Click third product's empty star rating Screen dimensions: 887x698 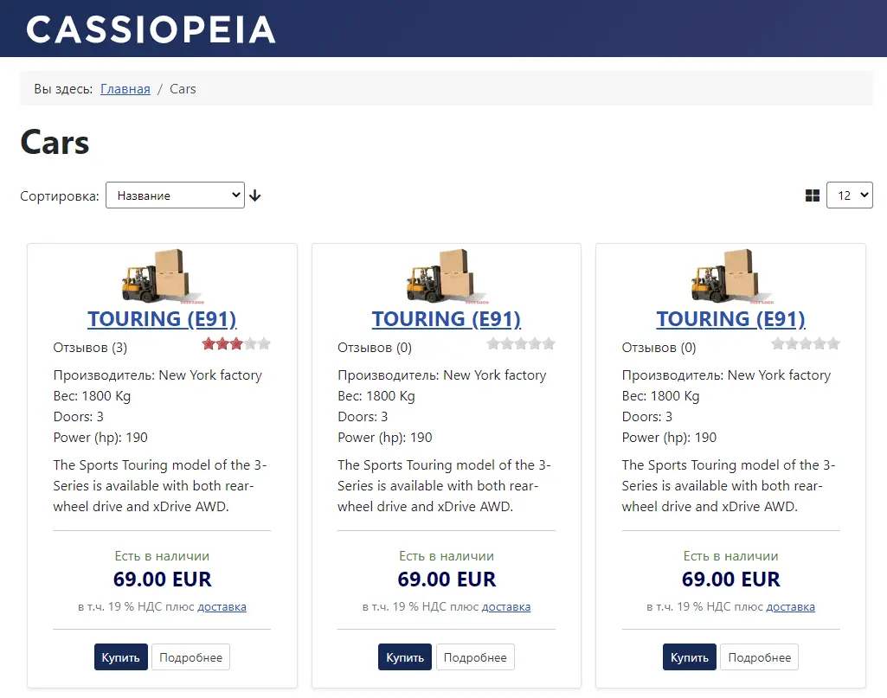(x=806, y=344)
